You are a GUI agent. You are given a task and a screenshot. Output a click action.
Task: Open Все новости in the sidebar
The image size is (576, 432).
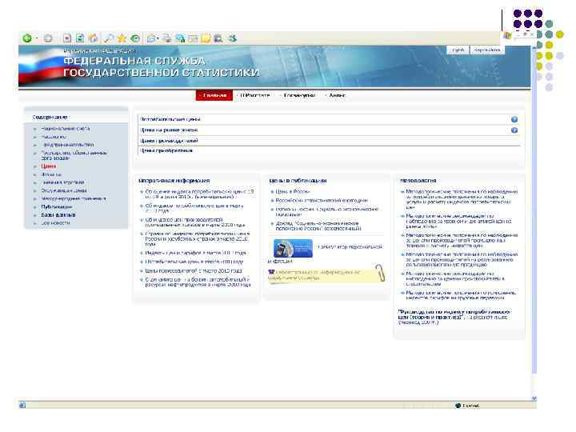[x=55, y=222]
